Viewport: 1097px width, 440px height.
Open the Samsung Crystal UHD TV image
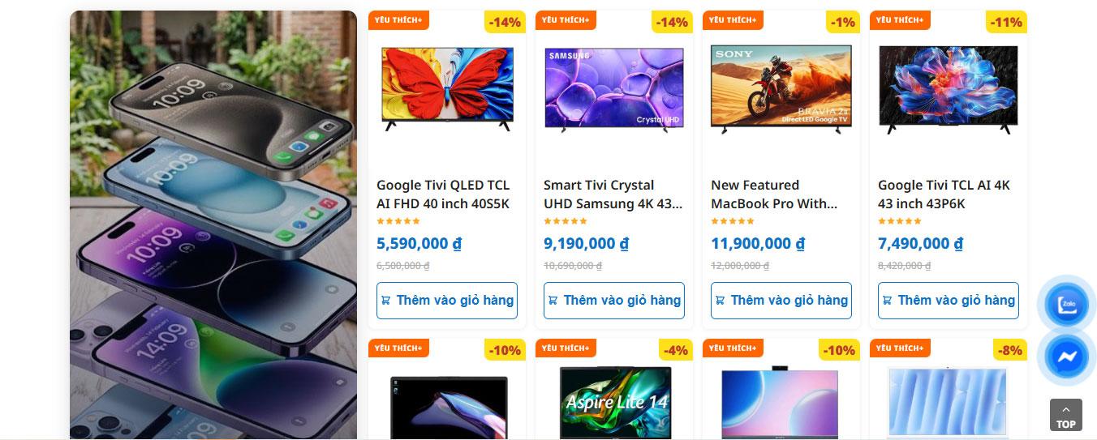point(614,88)
